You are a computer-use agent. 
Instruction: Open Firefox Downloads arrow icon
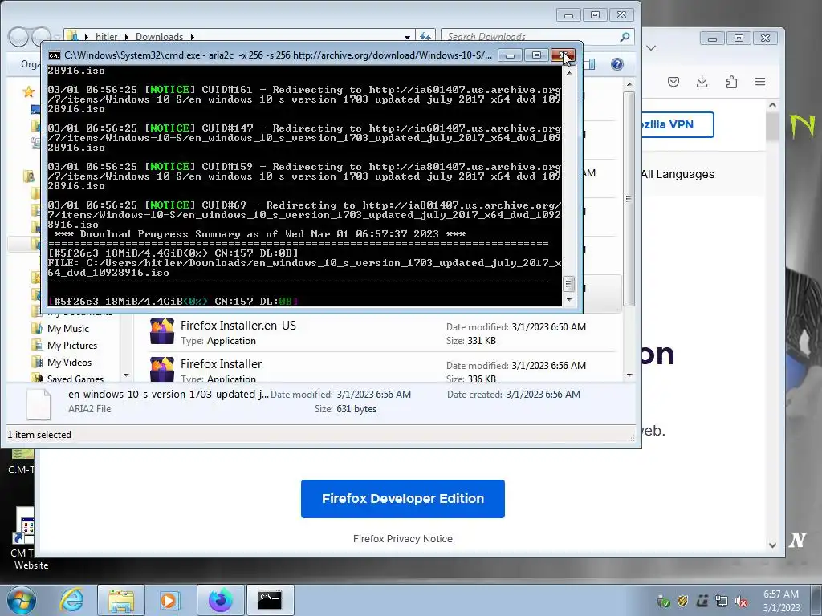(702, 82)
